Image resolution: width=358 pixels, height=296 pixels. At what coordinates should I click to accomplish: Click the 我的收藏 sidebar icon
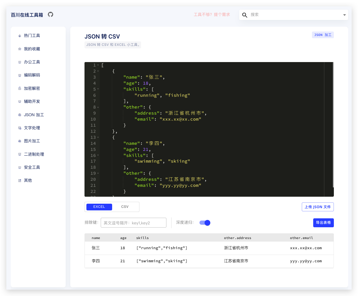tap(20, 49)
